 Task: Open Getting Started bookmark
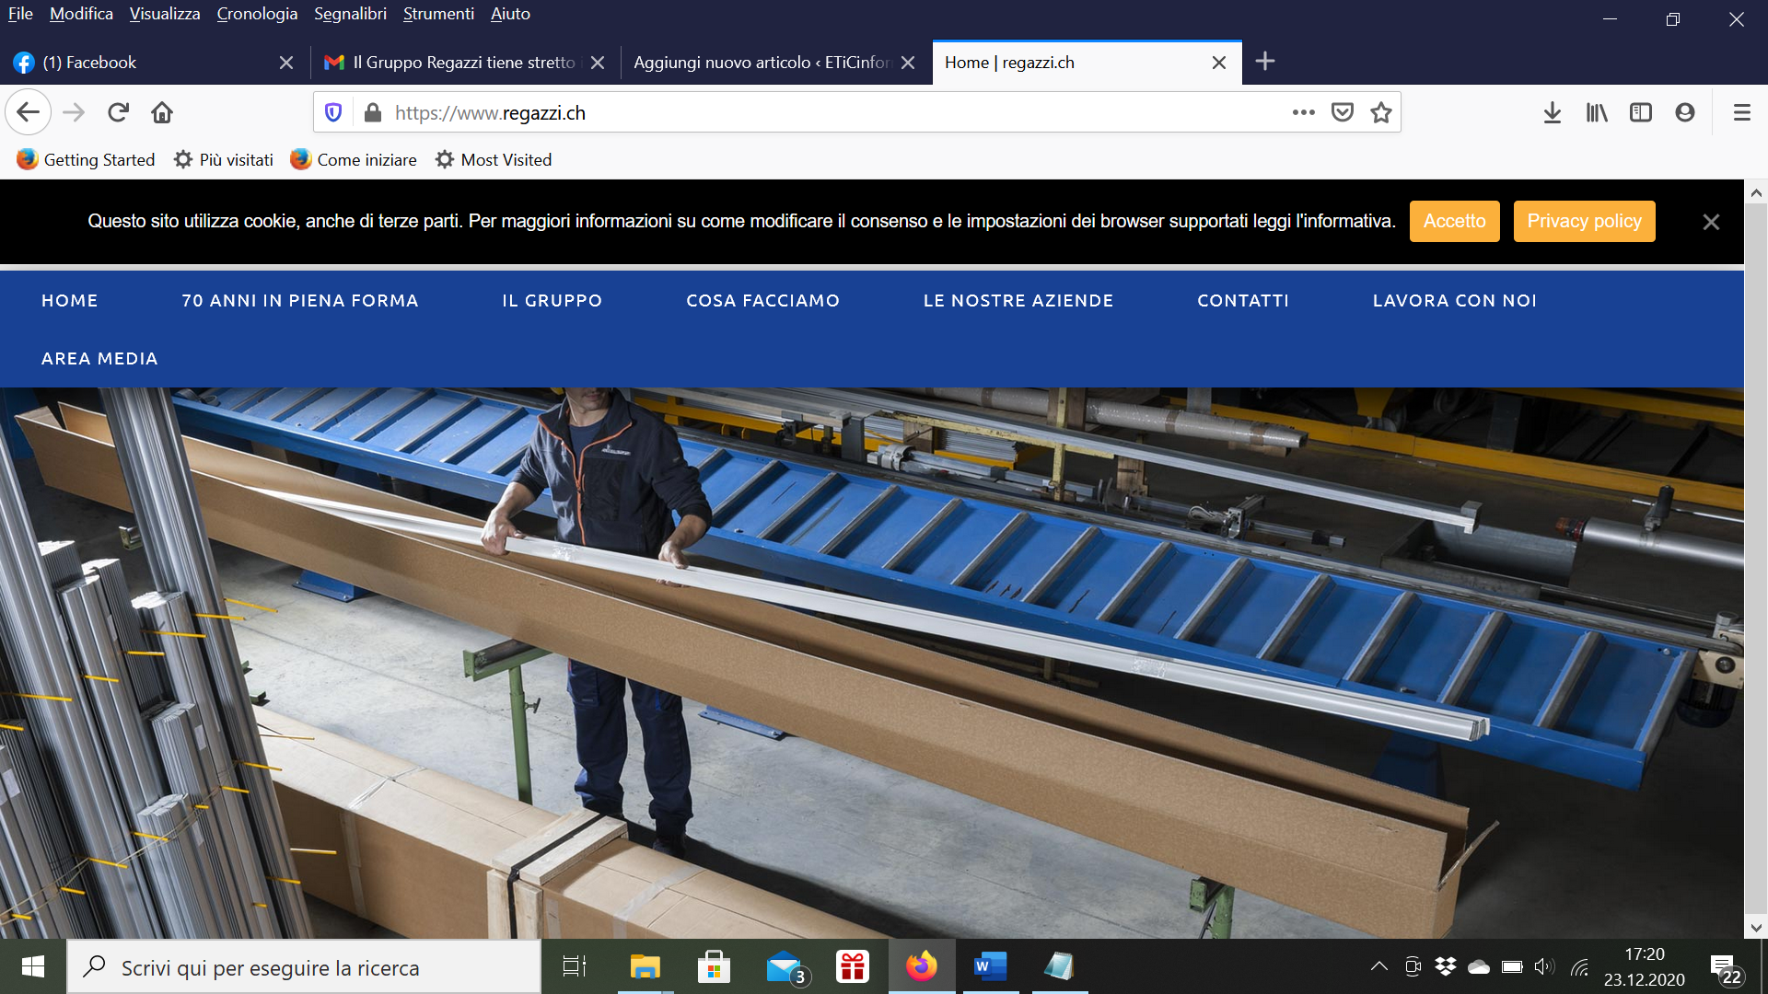click(86, 159)
